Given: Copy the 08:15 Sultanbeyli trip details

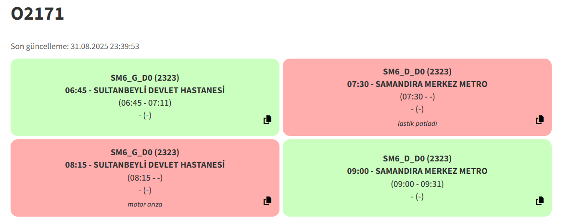Looking at the screenshot, I should (267, 201).
